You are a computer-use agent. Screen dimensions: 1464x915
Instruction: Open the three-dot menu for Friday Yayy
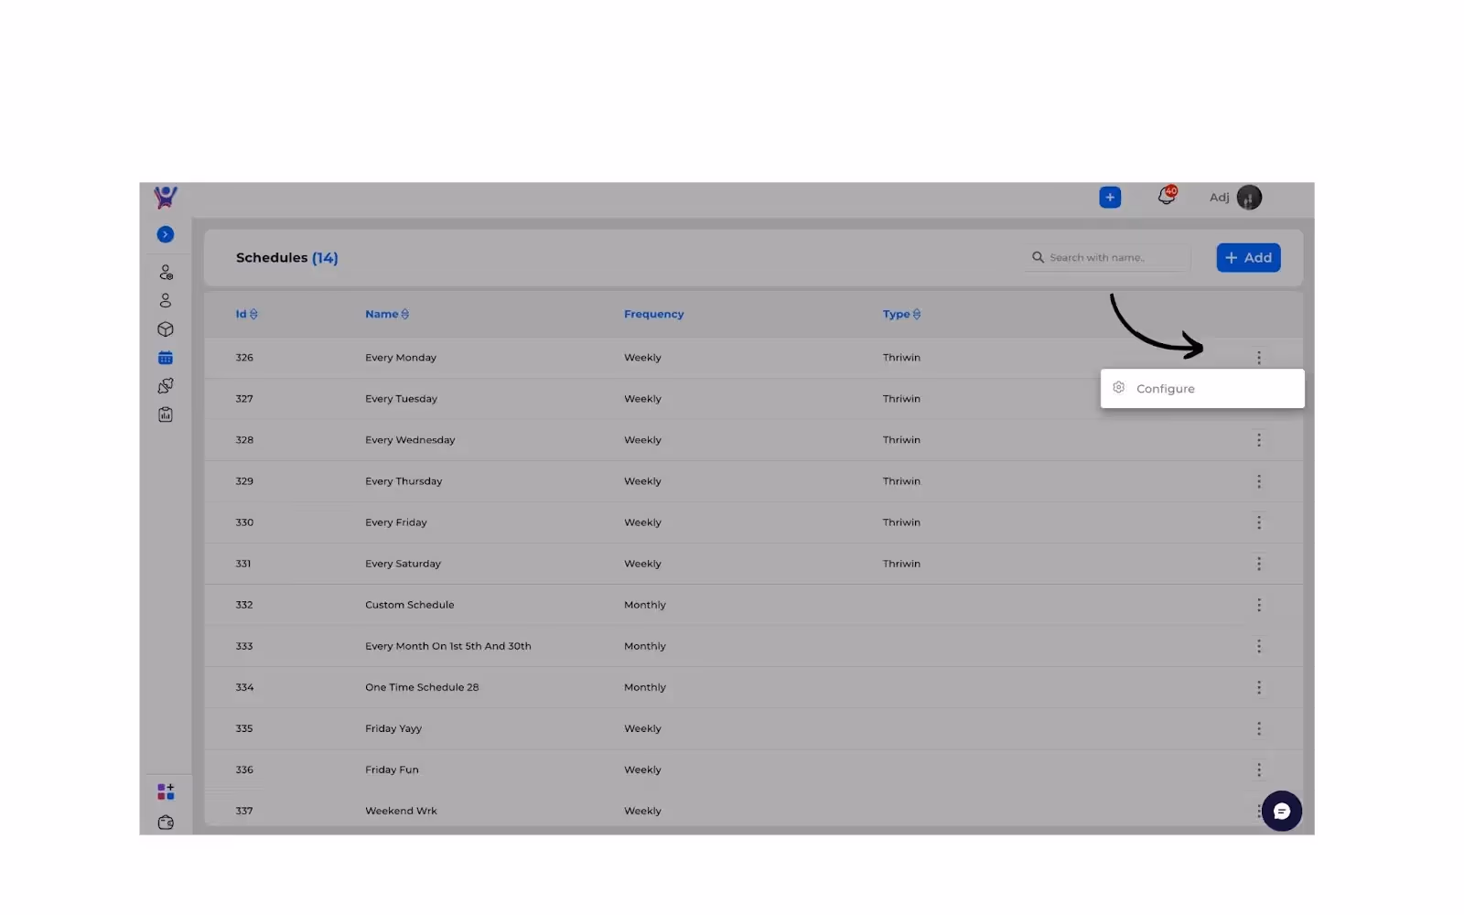[1259, 728]
